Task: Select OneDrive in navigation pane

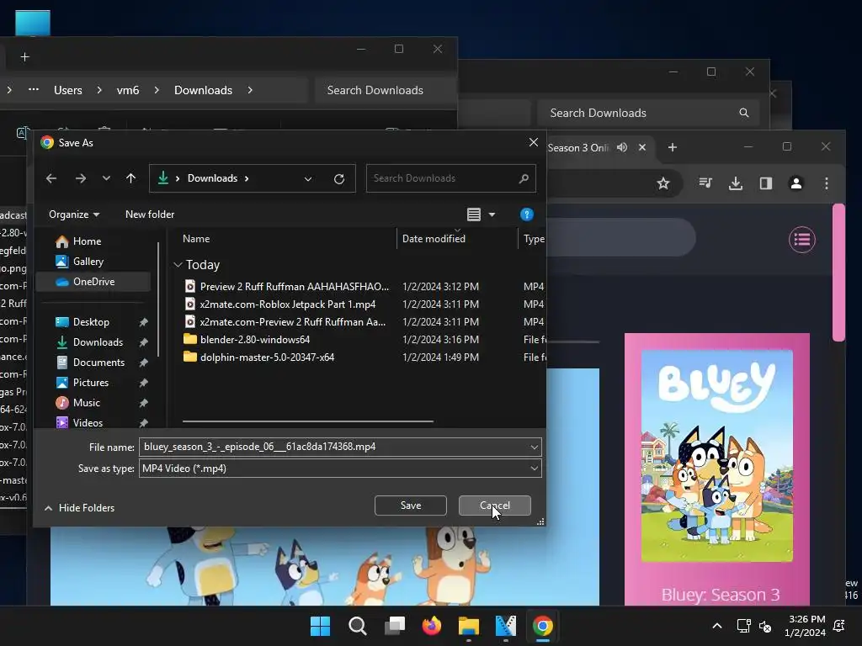Action: 93,281
